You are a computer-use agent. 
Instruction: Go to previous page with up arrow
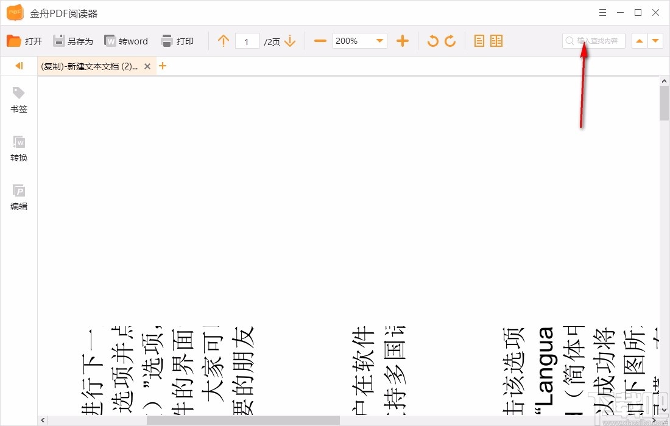pyautogui.click(x=223, y=41)
